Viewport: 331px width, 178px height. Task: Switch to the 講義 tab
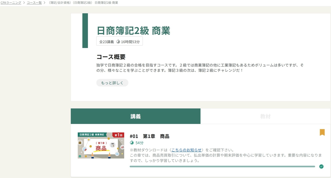click(x=136, y=116)
